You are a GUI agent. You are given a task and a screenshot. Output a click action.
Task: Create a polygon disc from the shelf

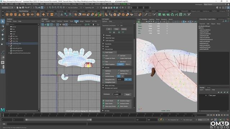point(32,14)
